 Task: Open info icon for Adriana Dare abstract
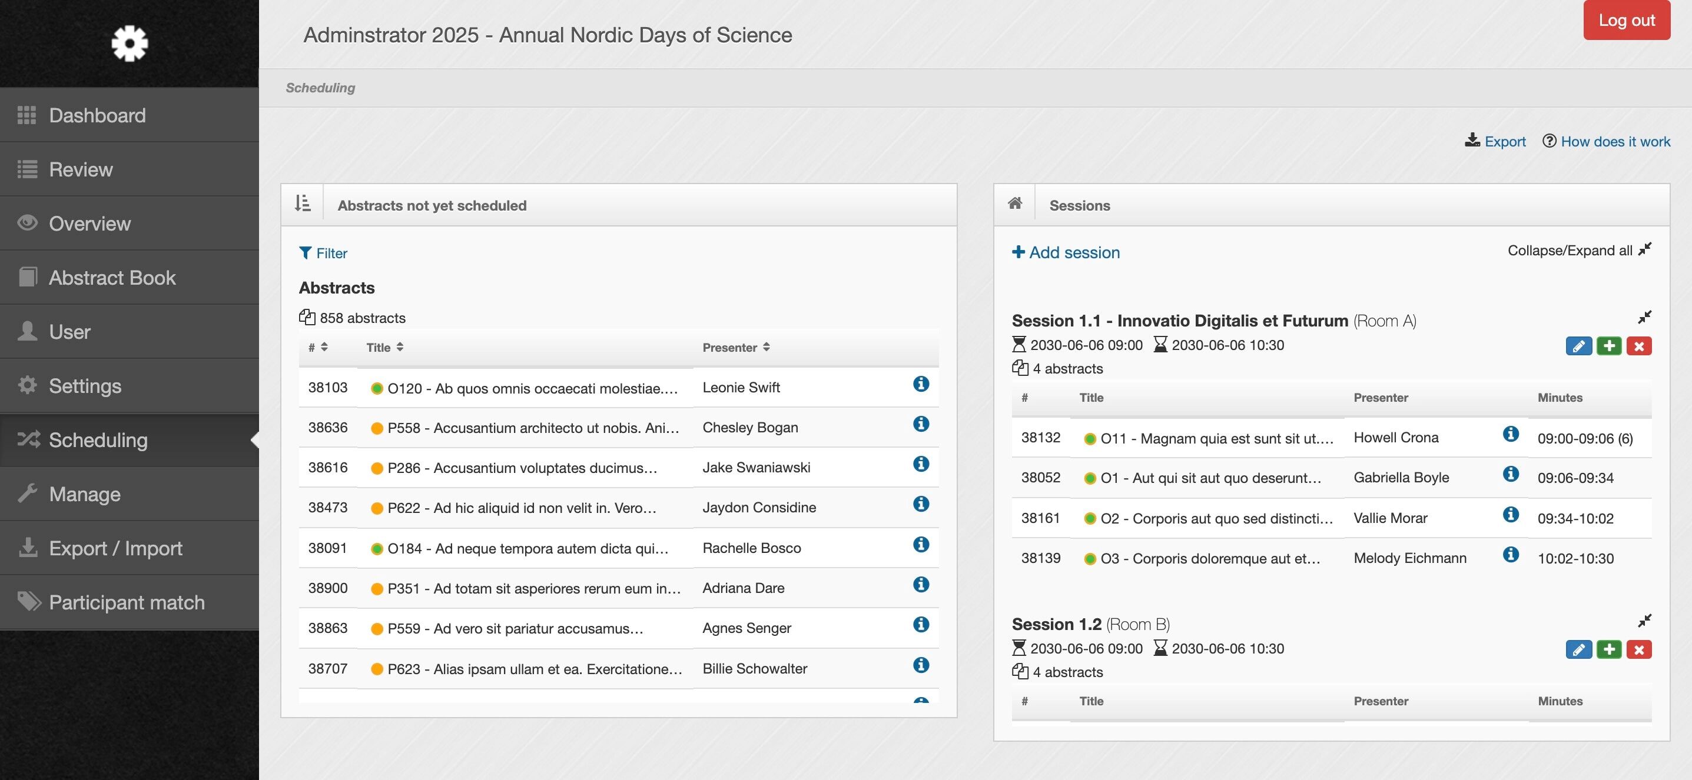[921, 585]
